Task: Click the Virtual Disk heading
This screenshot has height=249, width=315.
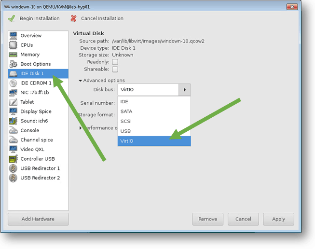Action: click(88, 33)
